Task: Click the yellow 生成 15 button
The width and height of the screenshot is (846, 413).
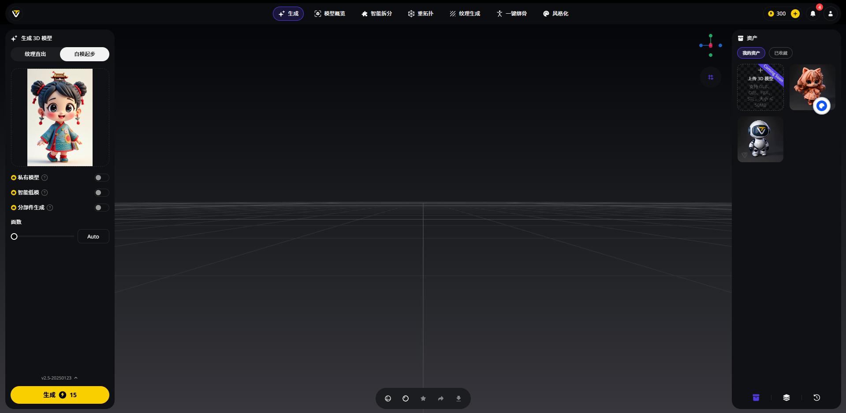Action: (60, 395)
